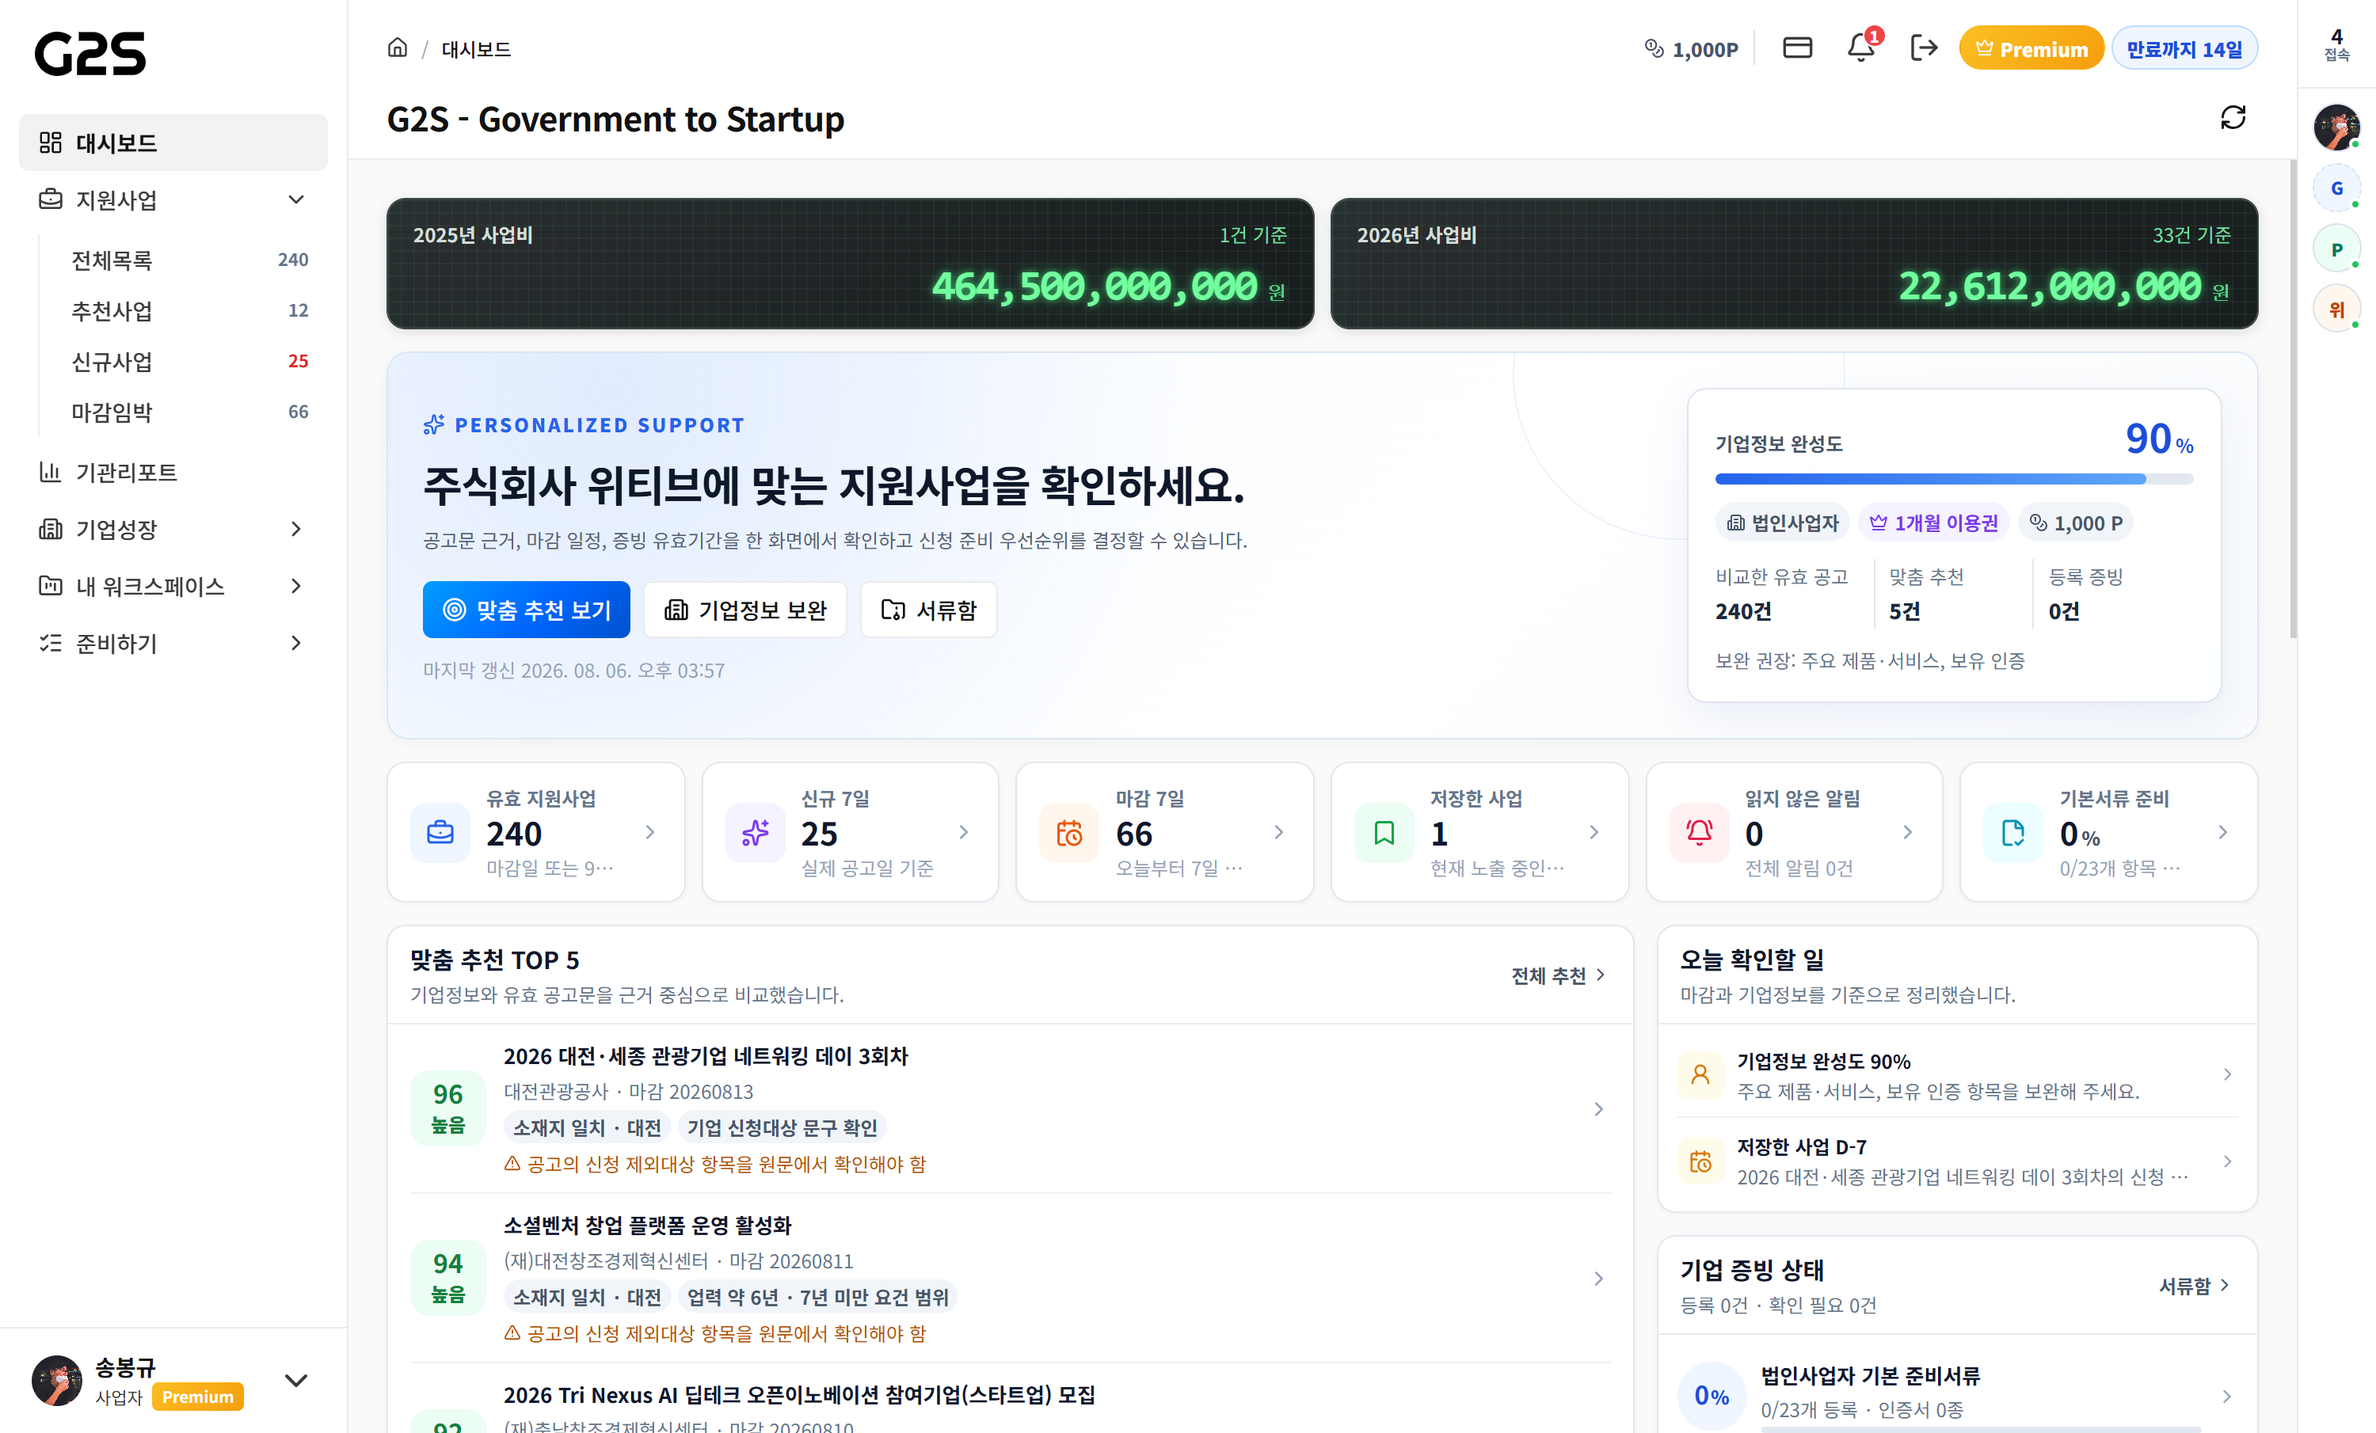Click the 서류함 button in the hero banner

click(x=928, y=609)
